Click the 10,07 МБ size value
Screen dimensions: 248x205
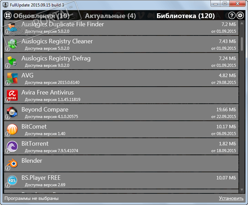click(x=226, y=178)
